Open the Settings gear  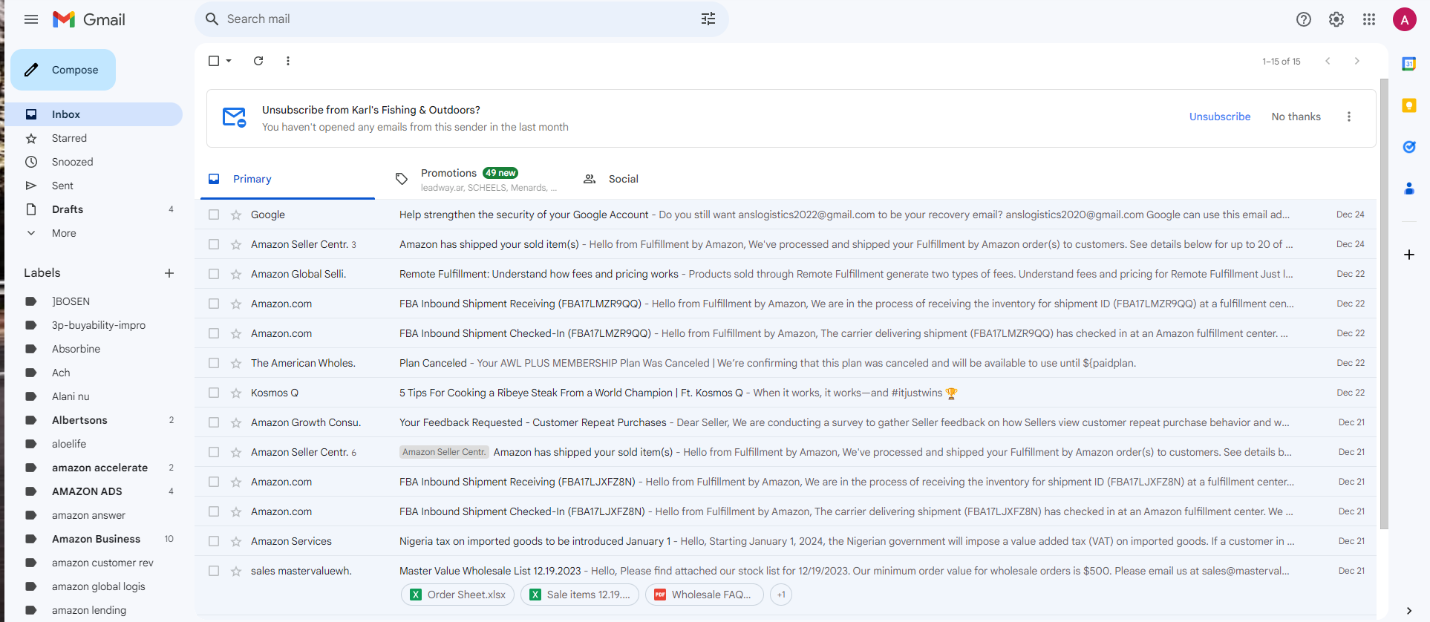click(x=1336, y=19)
